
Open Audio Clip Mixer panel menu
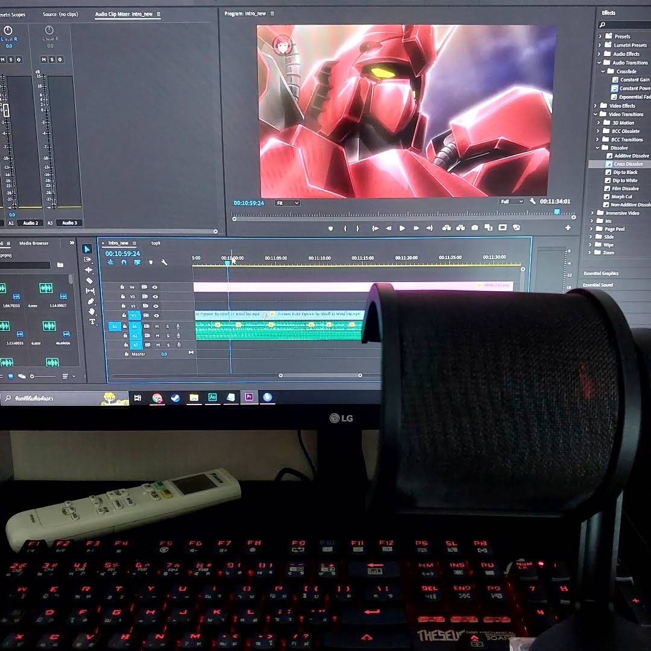[x=158, y=14]
